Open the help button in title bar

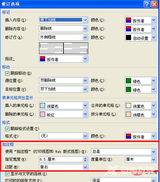147,4
